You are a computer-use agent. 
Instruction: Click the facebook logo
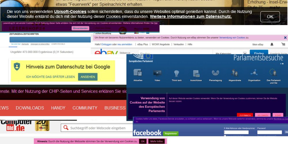click(x=147, y=133)
